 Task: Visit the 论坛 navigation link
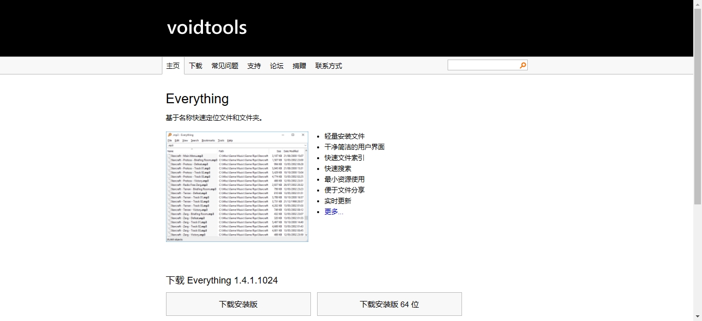click(x=277, y=66)
